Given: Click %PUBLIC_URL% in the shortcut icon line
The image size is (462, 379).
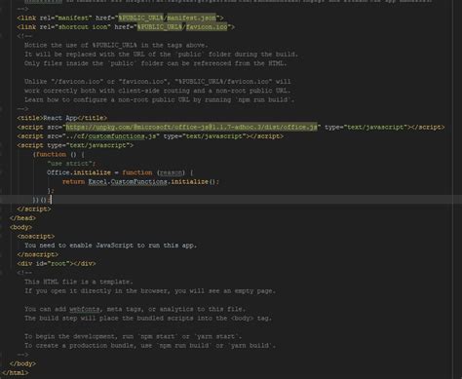Looking at the screenshot, I should pos(160,27).
